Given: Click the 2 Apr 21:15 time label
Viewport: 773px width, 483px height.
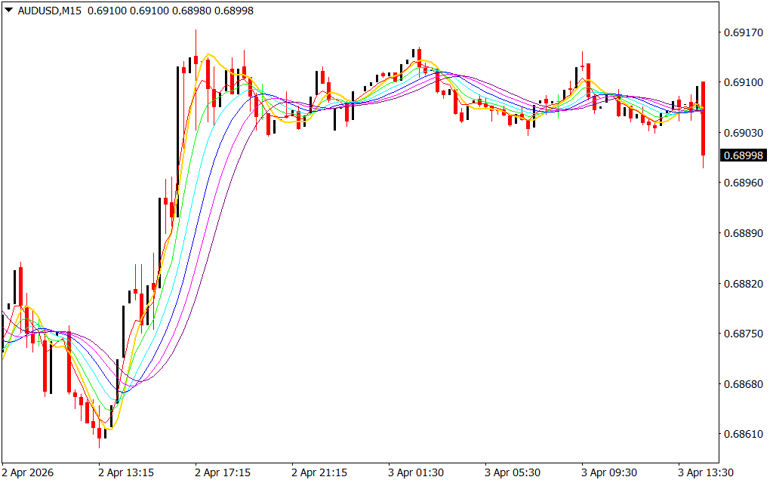Looking at the screenshot, I should (320, 472).
